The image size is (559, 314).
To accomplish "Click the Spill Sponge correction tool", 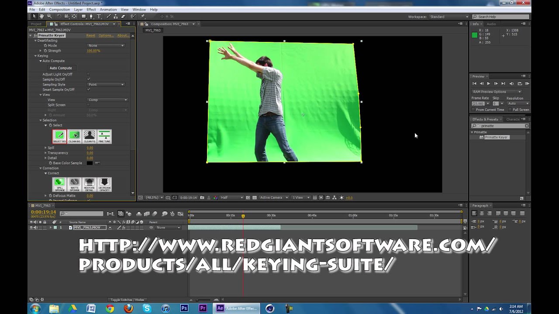I will pos(59,184).
